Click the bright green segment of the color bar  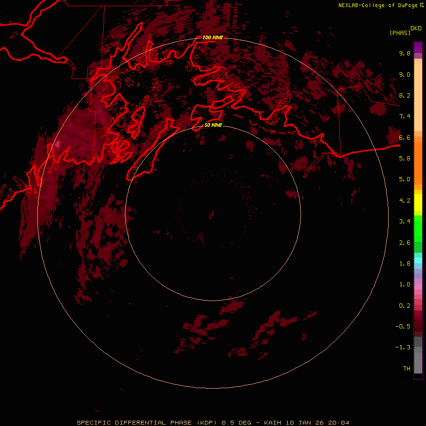pos(418,229)
